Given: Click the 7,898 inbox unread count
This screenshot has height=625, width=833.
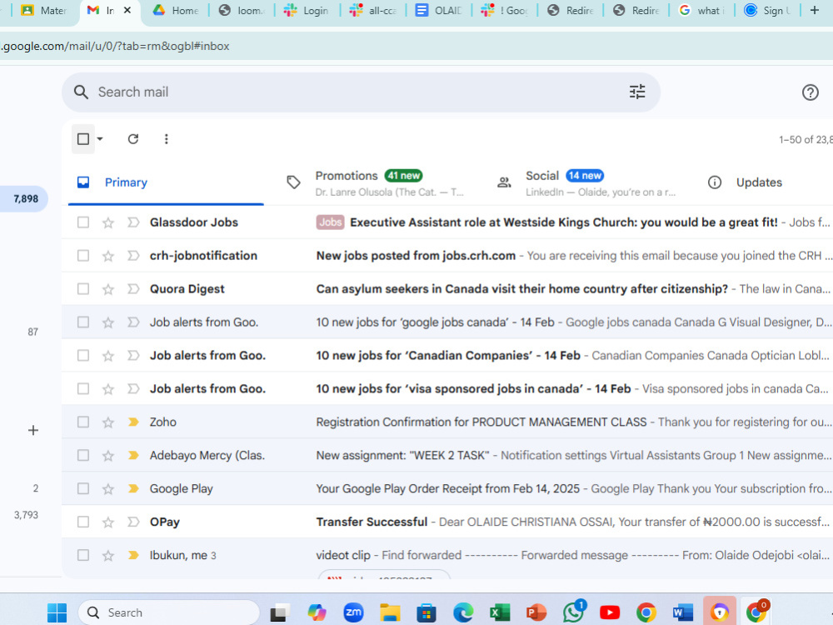Looking at the screenshot, I should (26, 199).
